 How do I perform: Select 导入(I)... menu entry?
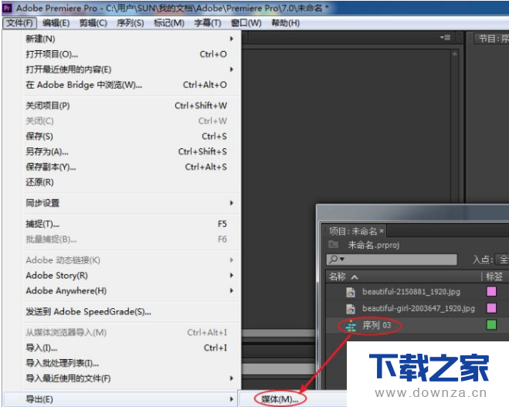coord(130,348)
